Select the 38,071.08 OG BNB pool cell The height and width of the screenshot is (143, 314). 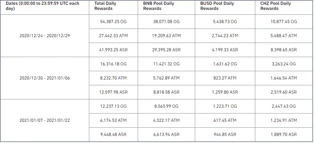[x=166, y=21]
